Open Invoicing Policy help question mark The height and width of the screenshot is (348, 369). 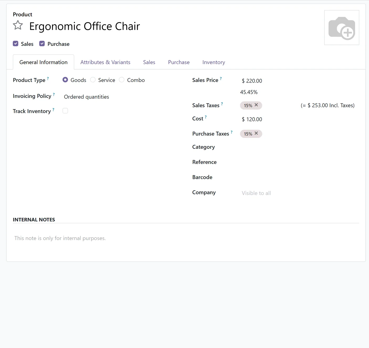pyautogui.click(x=54, y=94)
